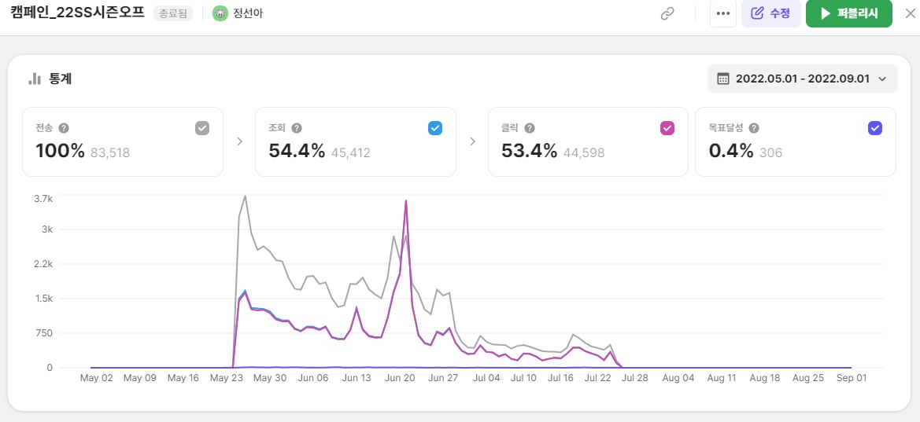Click the Jun 20 peak on chart

coord(405,201)
